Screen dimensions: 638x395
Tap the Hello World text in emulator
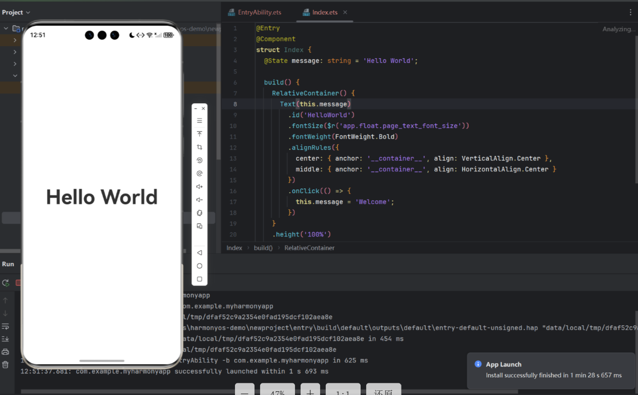pyautogui.click(x=102, y=197)
